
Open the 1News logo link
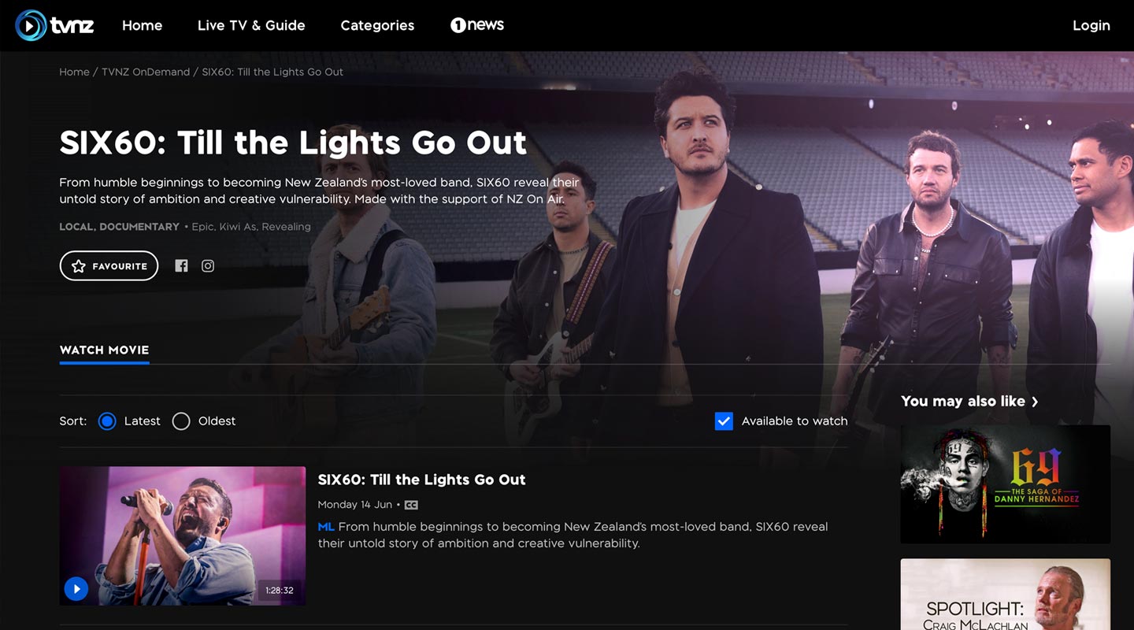[477, 25]
